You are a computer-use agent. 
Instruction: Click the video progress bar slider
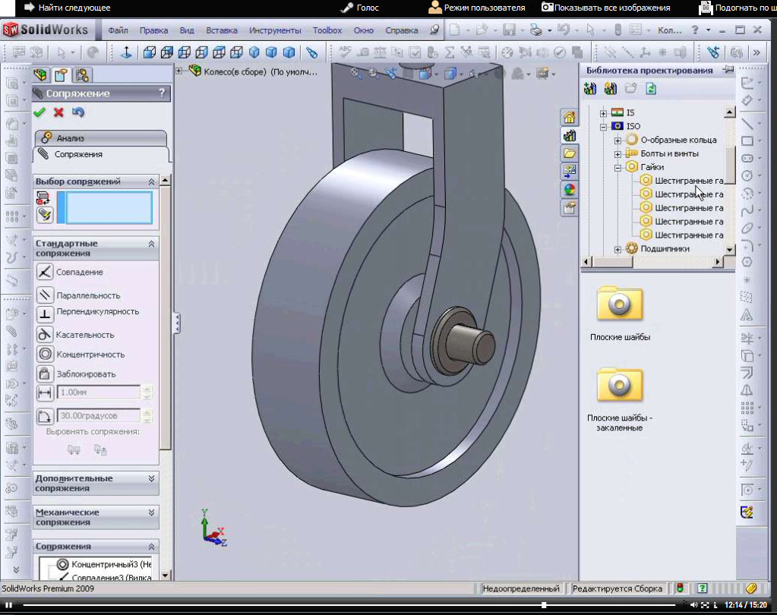[x=543, y=605]
